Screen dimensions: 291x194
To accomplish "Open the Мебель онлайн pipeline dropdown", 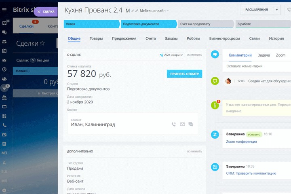I will [154, 11].
